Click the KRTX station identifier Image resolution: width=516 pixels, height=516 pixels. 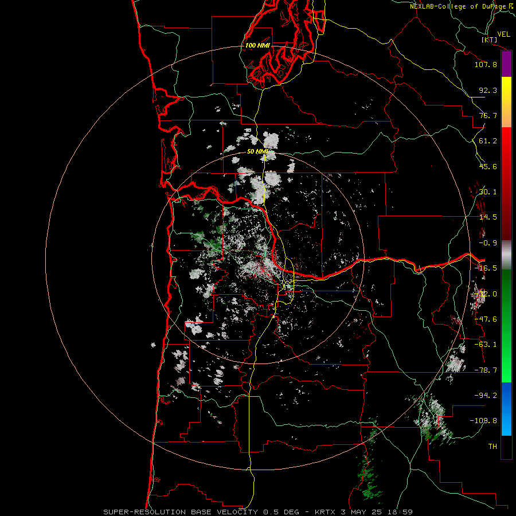coord(326,512)
